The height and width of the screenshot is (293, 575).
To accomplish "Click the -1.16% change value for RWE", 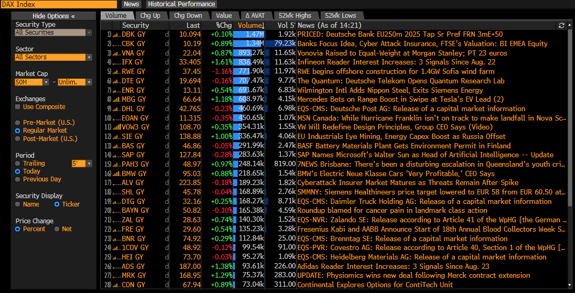I will pos(223,71).
